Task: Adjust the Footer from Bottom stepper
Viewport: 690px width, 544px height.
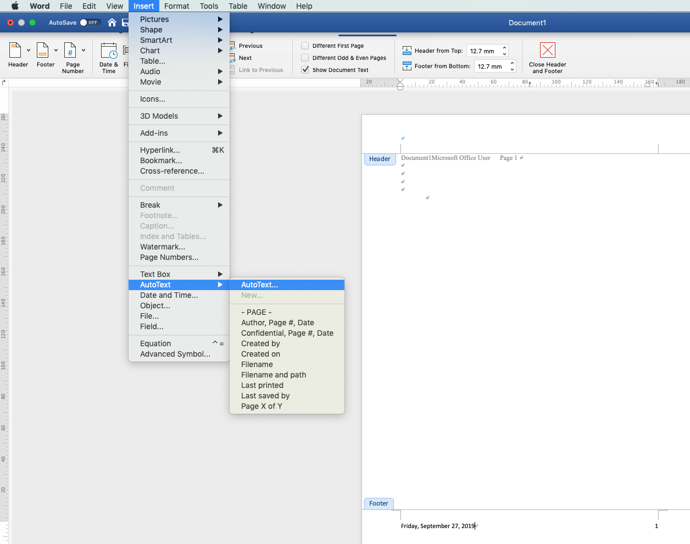Action: [x=512, y=66]
